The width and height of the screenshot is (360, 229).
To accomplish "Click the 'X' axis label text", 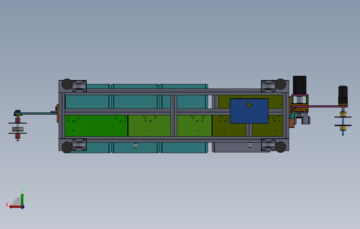I will click(x=7, y=205).
